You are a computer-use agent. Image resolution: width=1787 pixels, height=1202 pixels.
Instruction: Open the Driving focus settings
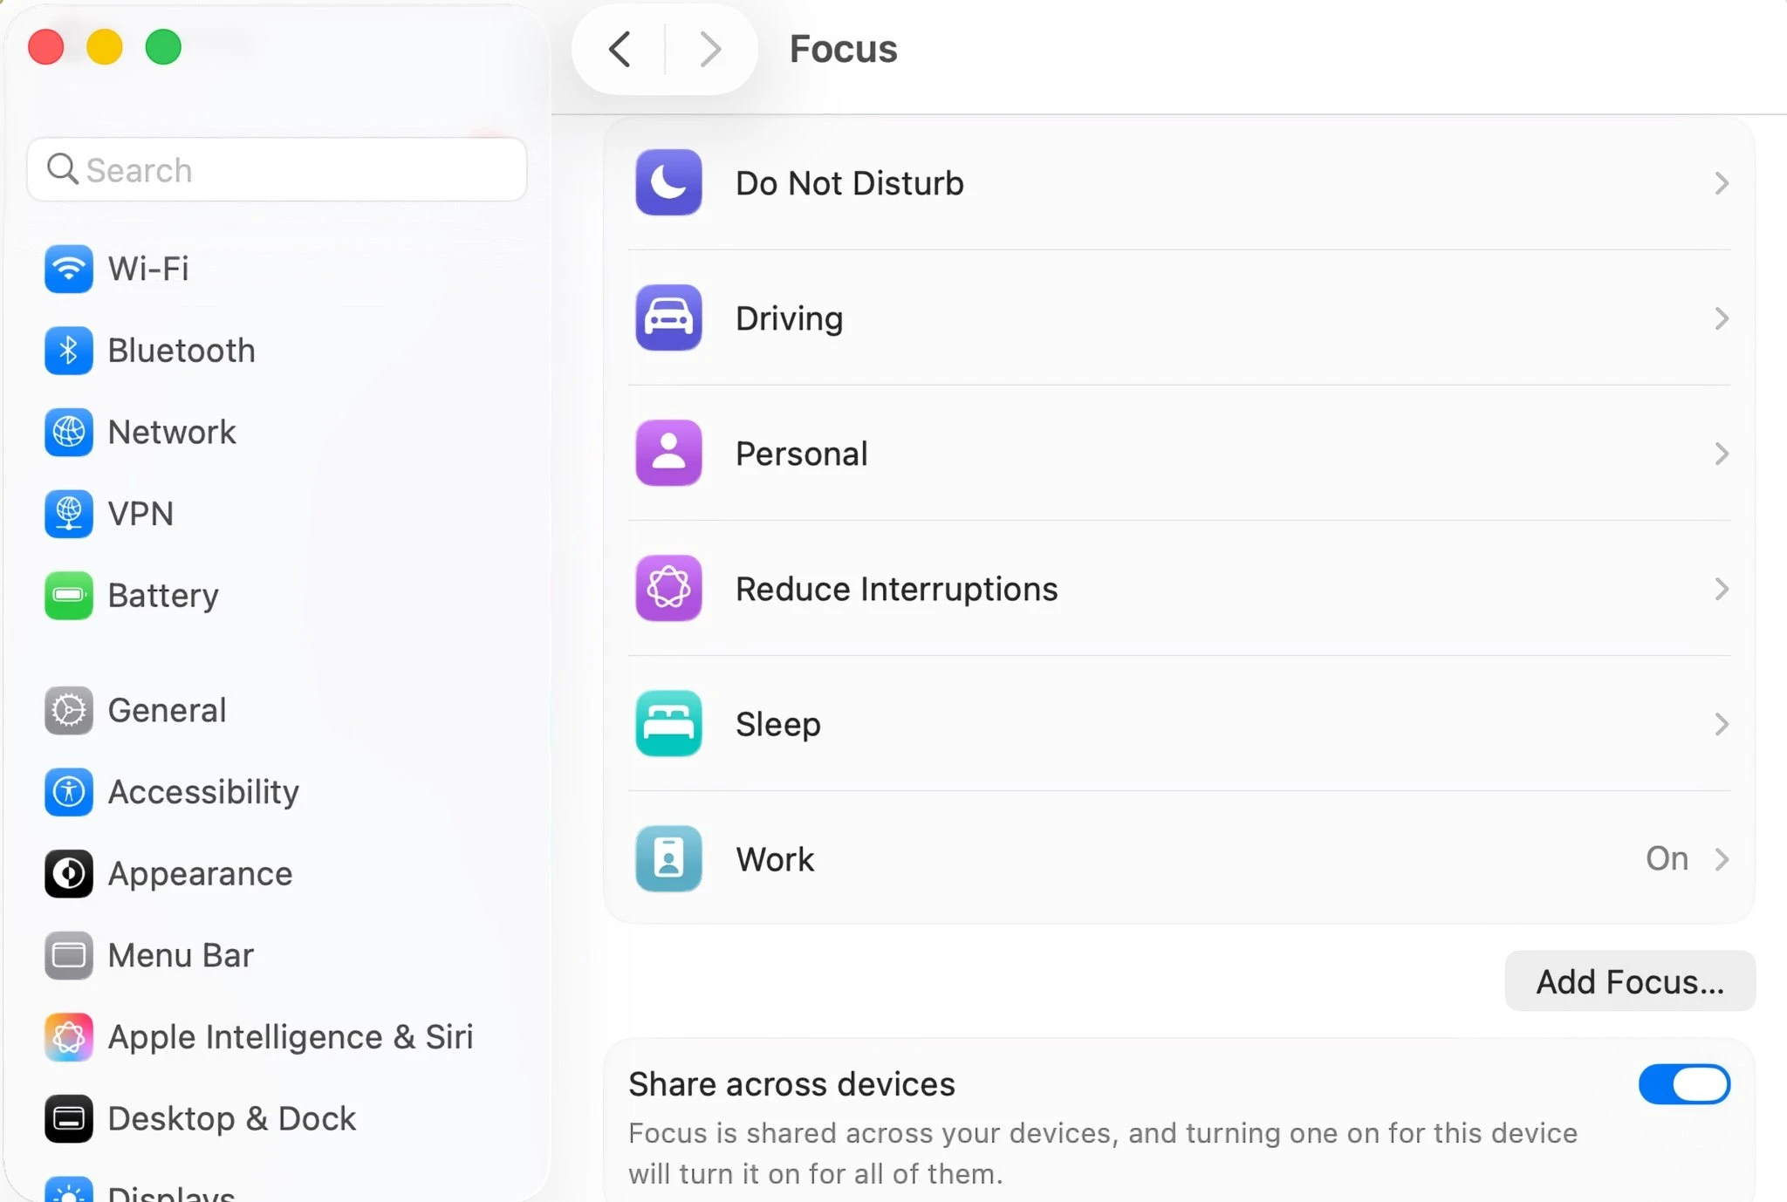1179,318
